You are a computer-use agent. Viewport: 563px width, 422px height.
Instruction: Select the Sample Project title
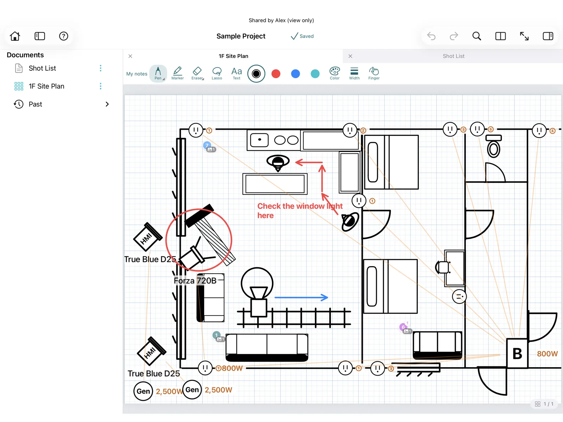pos(241,36)
